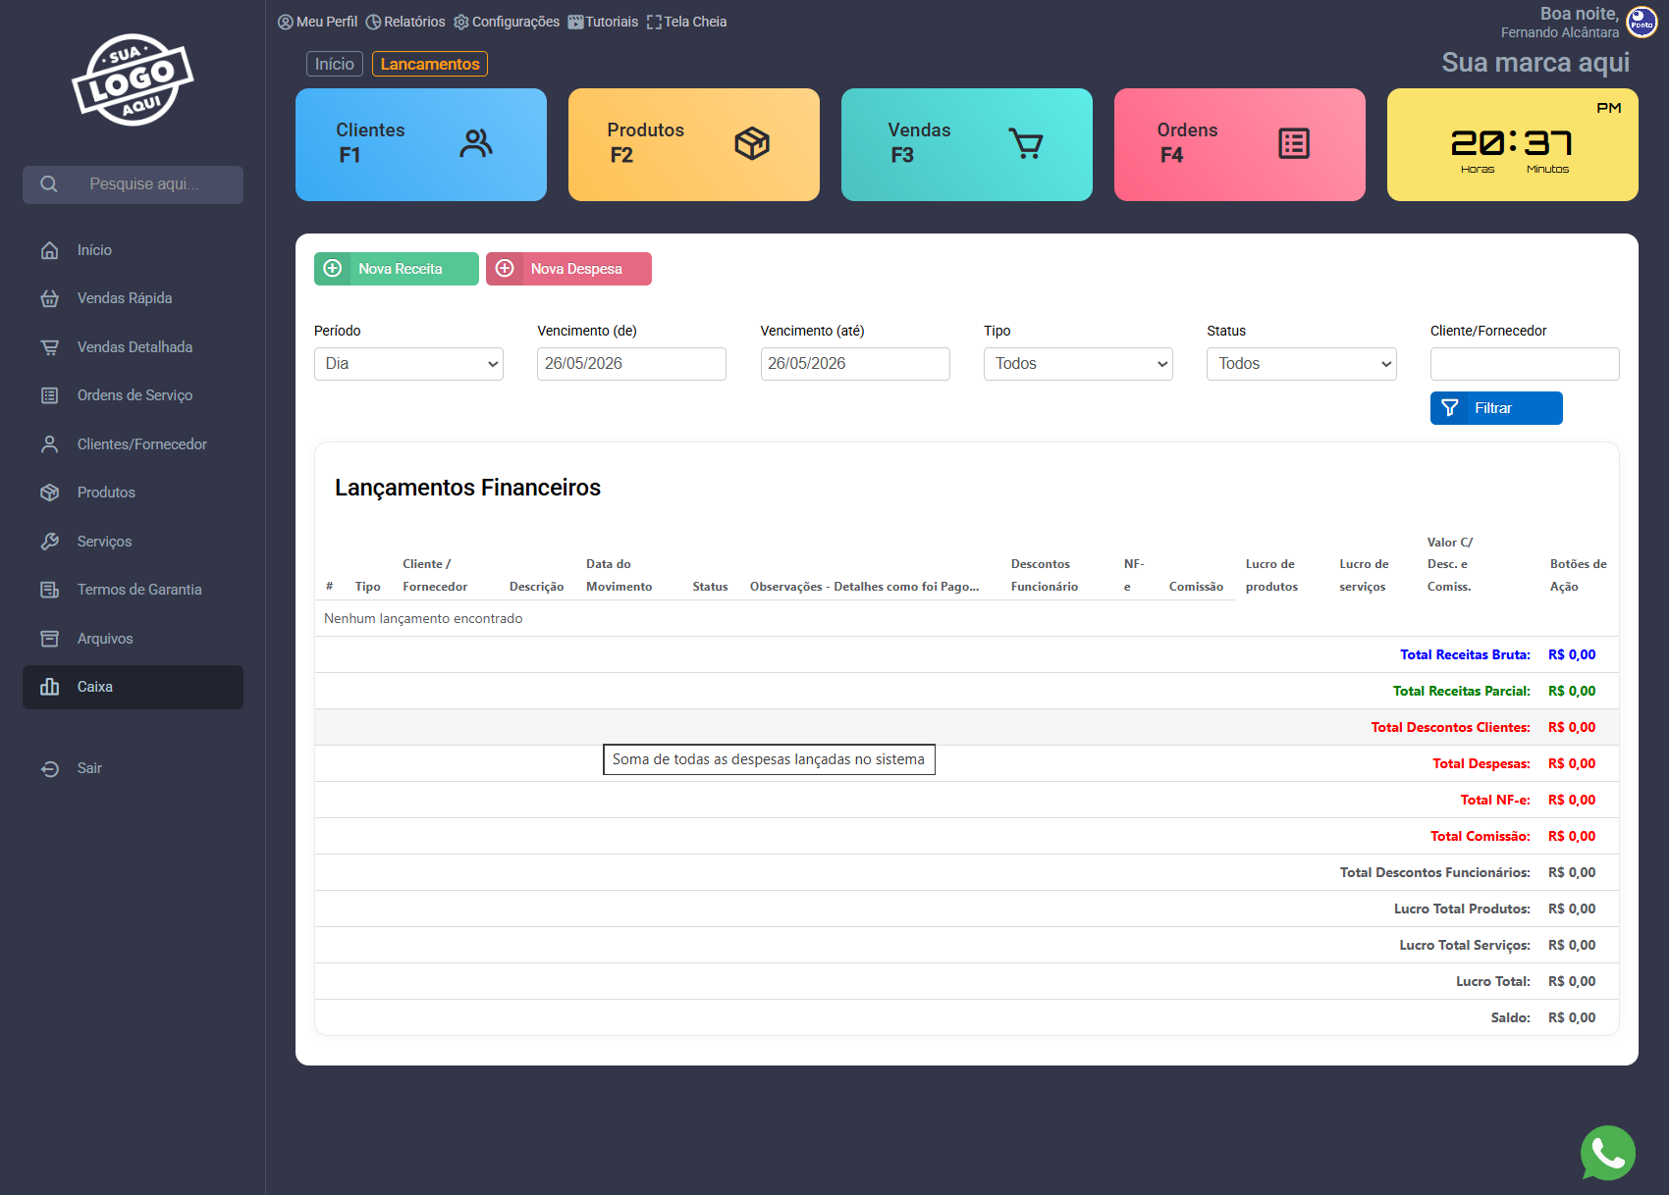Open the Tipo dropdown
This screenshot has width=1670, height=1195.
1078,364
